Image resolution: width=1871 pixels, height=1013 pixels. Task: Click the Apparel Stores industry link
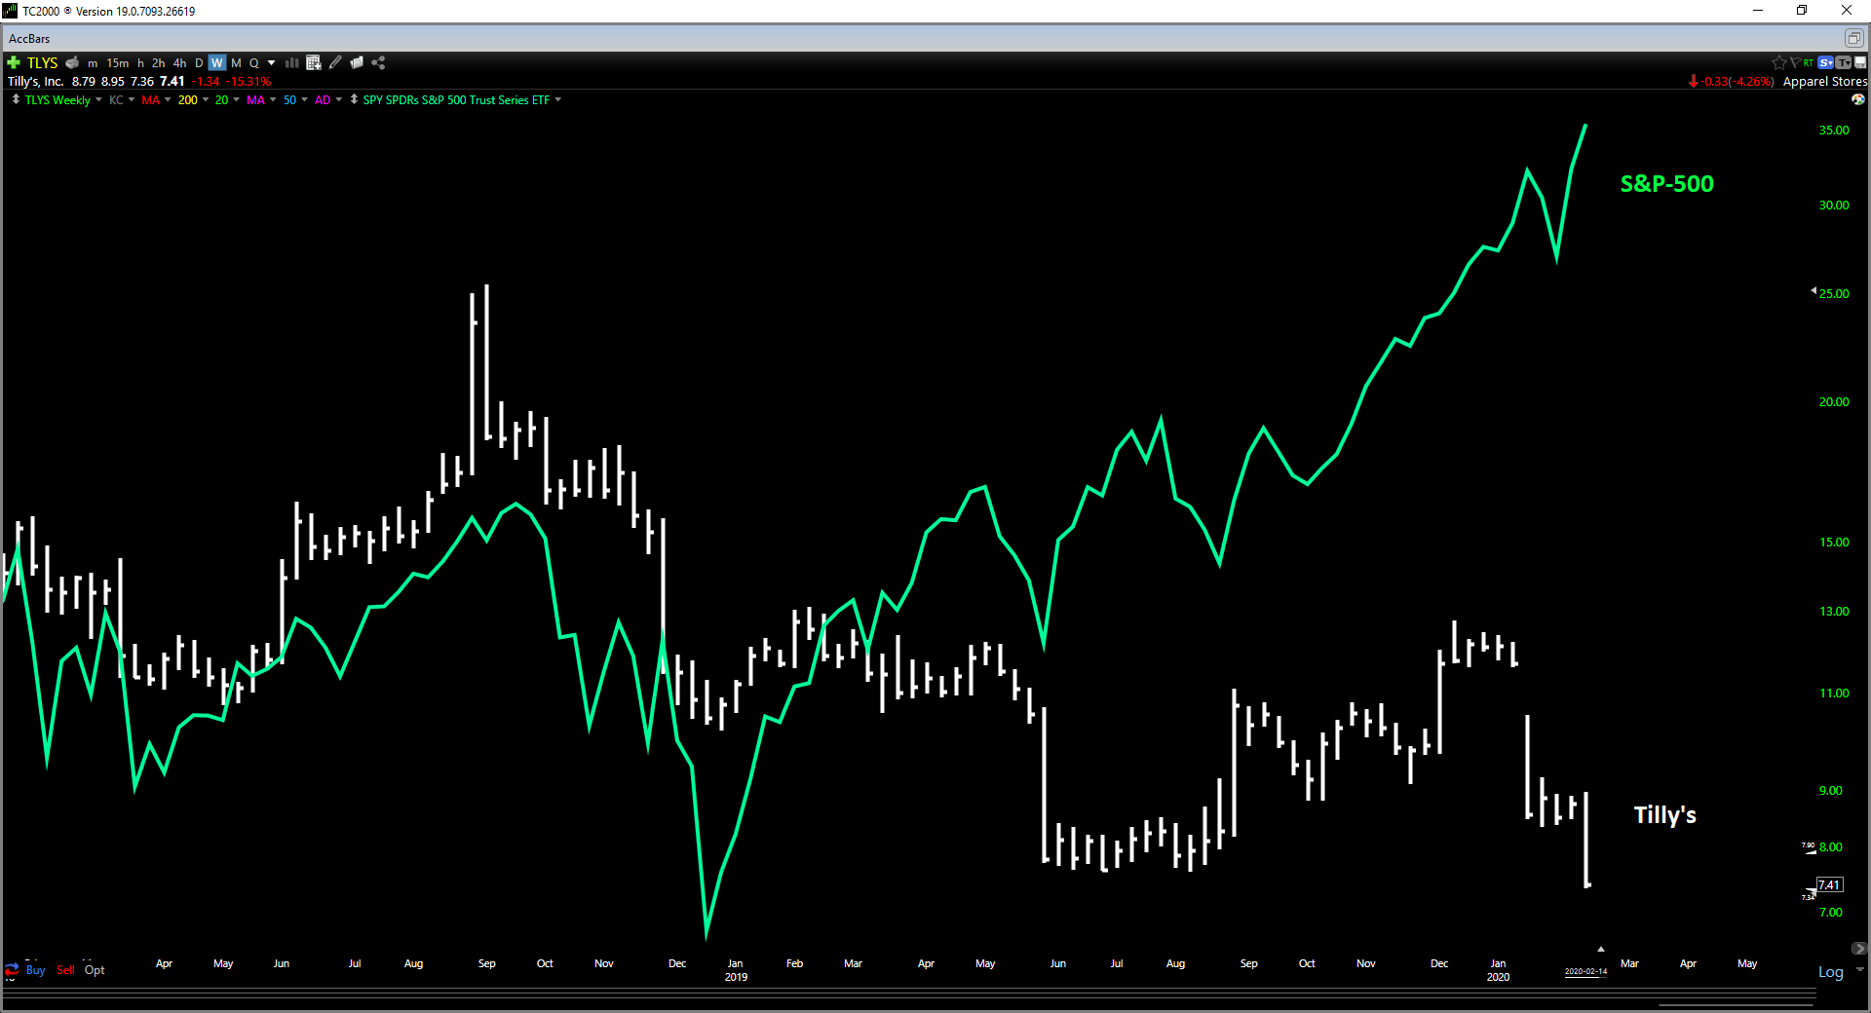1824,81
